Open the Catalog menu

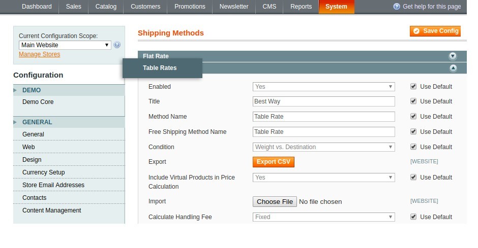[x=106, y=7]
